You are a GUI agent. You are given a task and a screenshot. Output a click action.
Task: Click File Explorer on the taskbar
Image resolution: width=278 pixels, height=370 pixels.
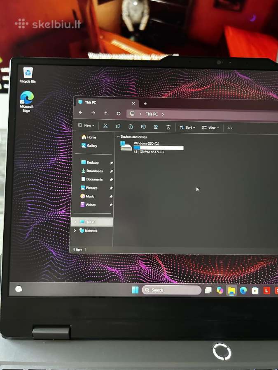(231, 291)
